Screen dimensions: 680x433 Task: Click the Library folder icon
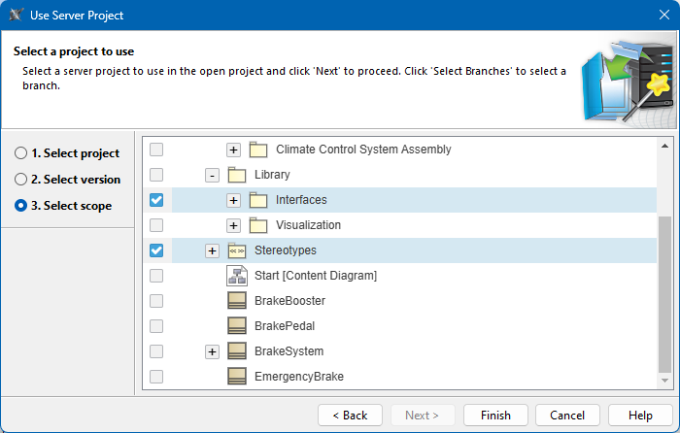(x=237, y=175)
